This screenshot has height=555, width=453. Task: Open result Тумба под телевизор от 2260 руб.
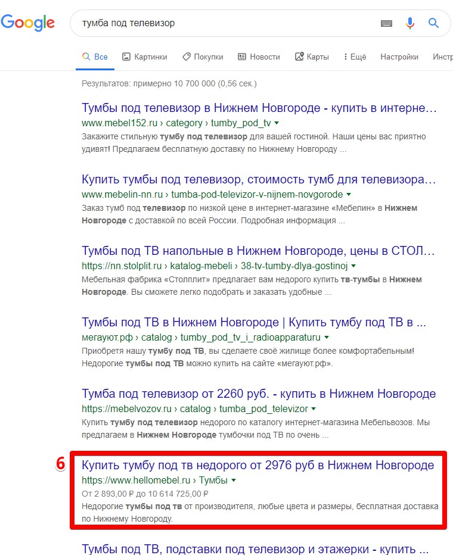tap(259, 394)
